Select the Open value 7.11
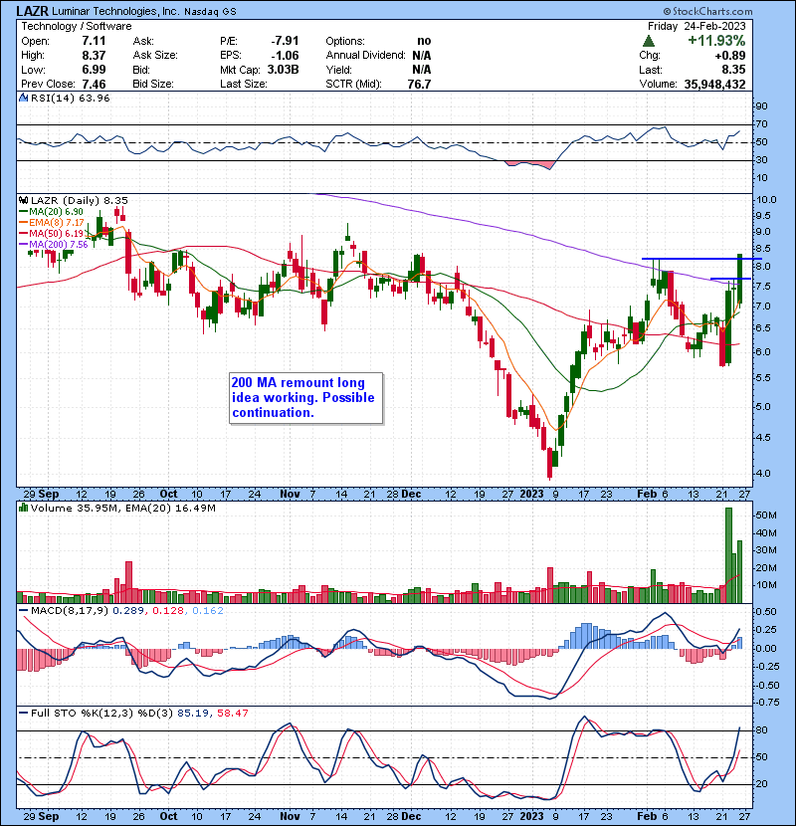Image resolution: width=796 pixels, height=826 pixels. tap(94, 41)
